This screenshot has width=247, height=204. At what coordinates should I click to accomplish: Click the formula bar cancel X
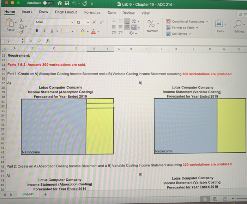pyautogui.click(x=31, y=41)
